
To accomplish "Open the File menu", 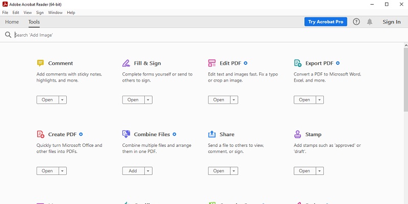I will click(x=5, y=12).
